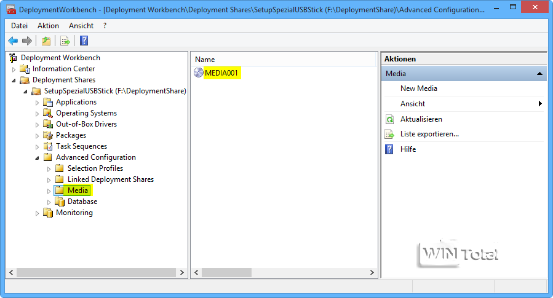The width and height of the screenshot is (553, 298).
Task: Select MEDIA001 in the list
Action: point(221,73)
